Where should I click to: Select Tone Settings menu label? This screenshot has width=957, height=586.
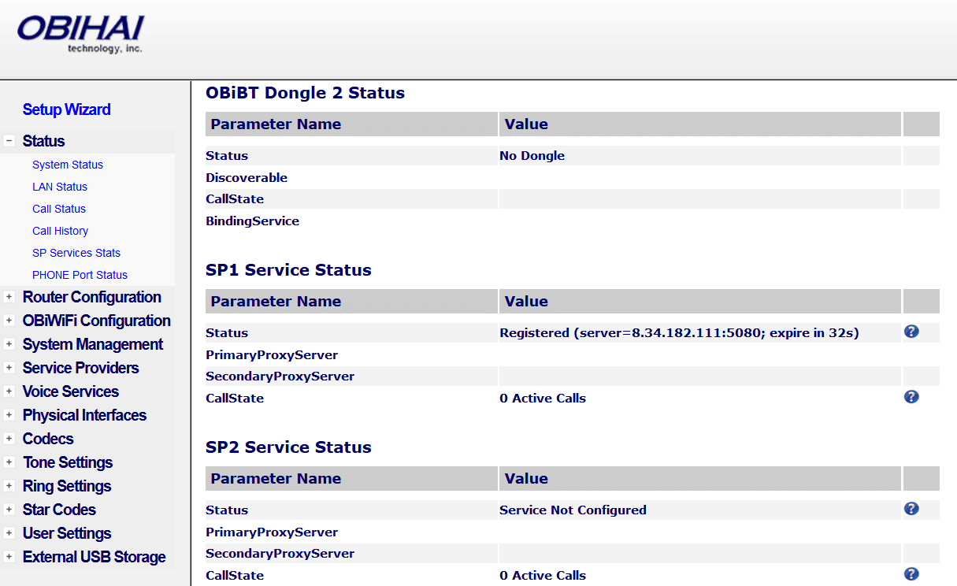68,462
